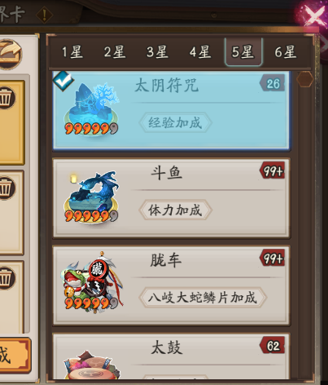The width and height of the screenshot is (328, 385).
Task: Click the 经验加成 label
Action: [175, 122]
